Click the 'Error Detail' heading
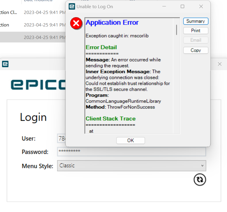Image resolution: width=227 pixels, height=212 pixels. pyautogui.click(x=101, y=47)
